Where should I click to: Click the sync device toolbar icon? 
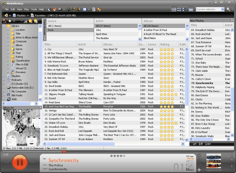[60, 10]
